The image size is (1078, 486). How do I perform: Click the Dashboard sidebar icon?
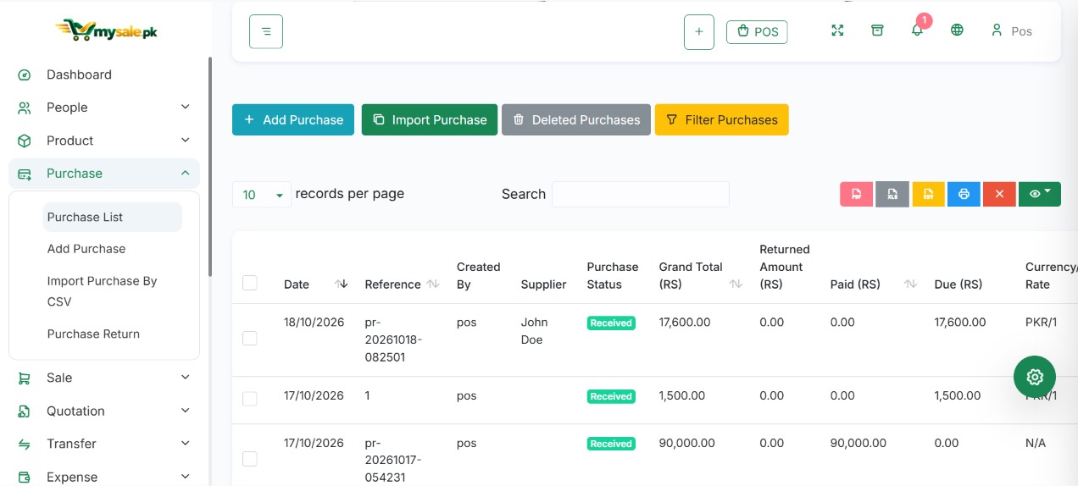click(x=25, y=75)
